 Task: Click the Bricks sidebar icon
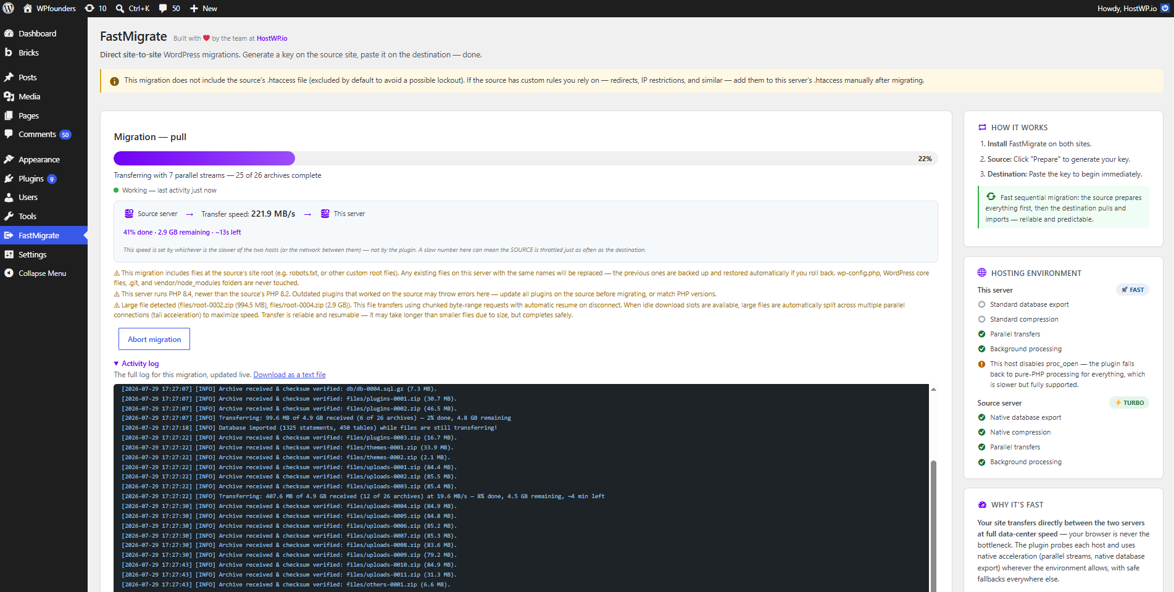[9, 52]
